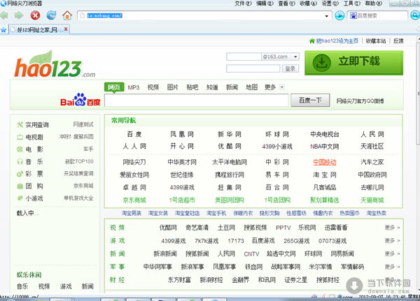Viewport: 420px width, 301px height.
Task: Click the 把hao123设为主页 link
Action: pyautogui.click(x=337, y=41)
